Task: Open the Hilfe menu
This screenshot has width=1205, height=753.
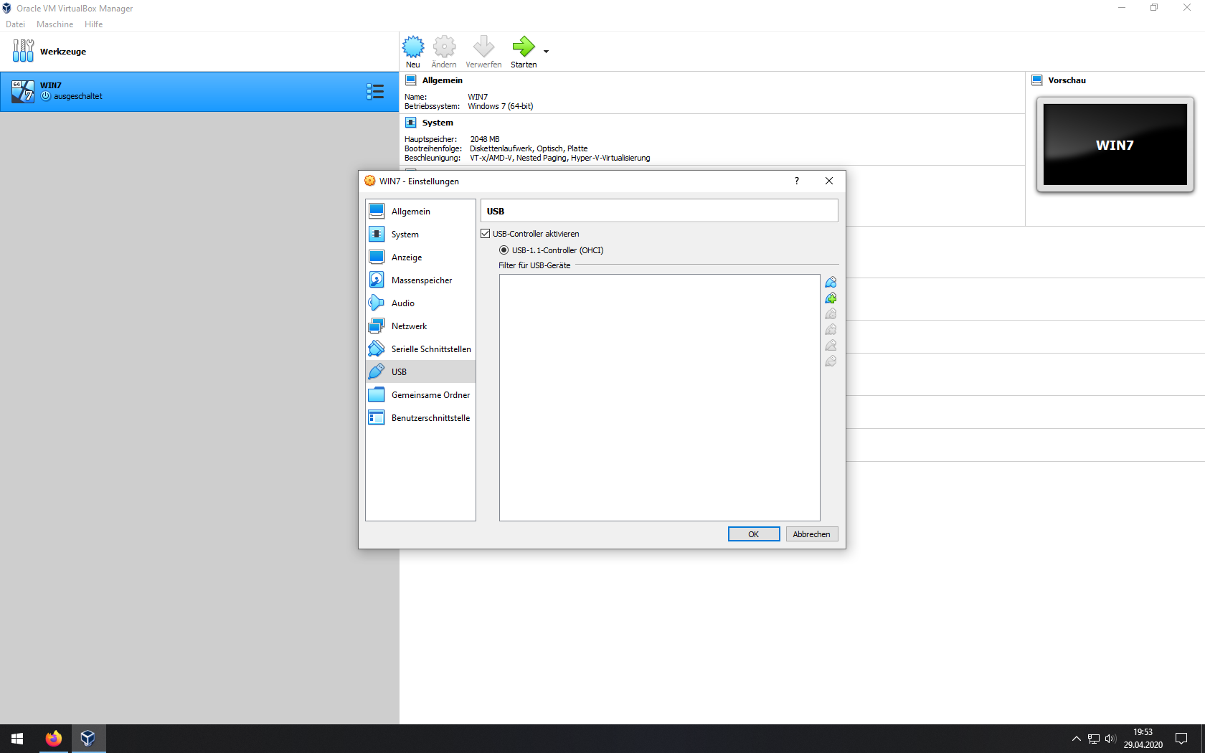Action: tap(94, 24)
